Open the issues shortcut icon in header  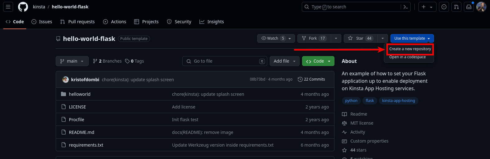click(444, 7)
